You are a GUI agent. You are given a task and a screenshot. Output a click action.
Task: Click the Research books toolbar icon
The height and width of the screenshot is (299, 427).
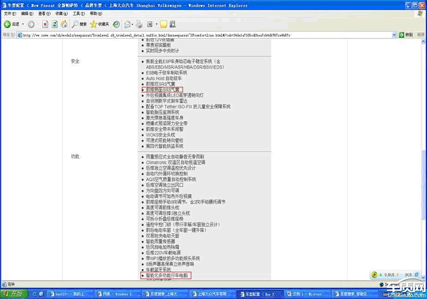172,24
